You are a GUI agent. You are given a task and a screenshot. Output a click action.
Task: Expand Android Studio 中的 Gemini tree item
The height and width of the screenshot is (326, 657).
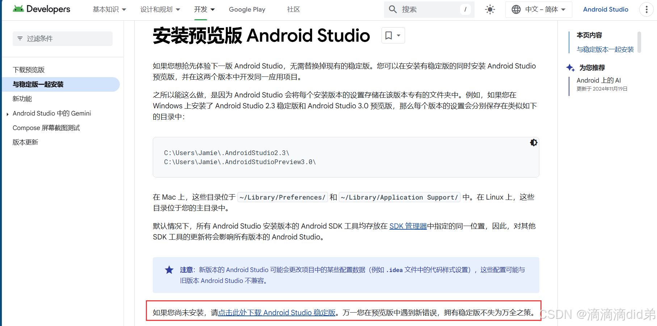pyautogui.click(x=8, y=114)
